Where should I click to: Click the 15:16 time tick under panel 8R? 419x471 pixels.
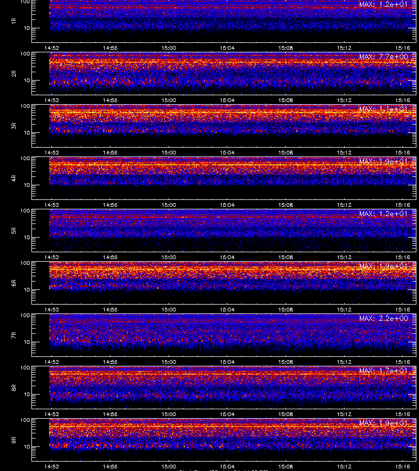click(x=402, y=414)
